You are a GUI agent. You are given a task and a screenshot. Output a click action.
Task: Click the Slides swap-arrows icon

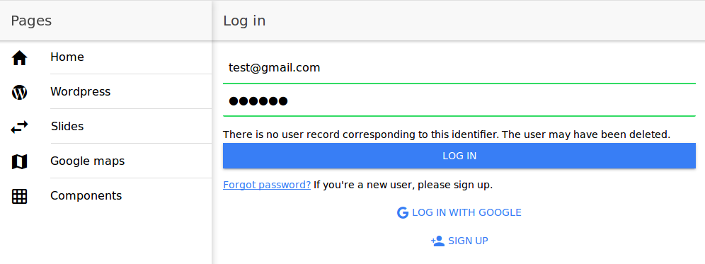(x=19, y=127)
